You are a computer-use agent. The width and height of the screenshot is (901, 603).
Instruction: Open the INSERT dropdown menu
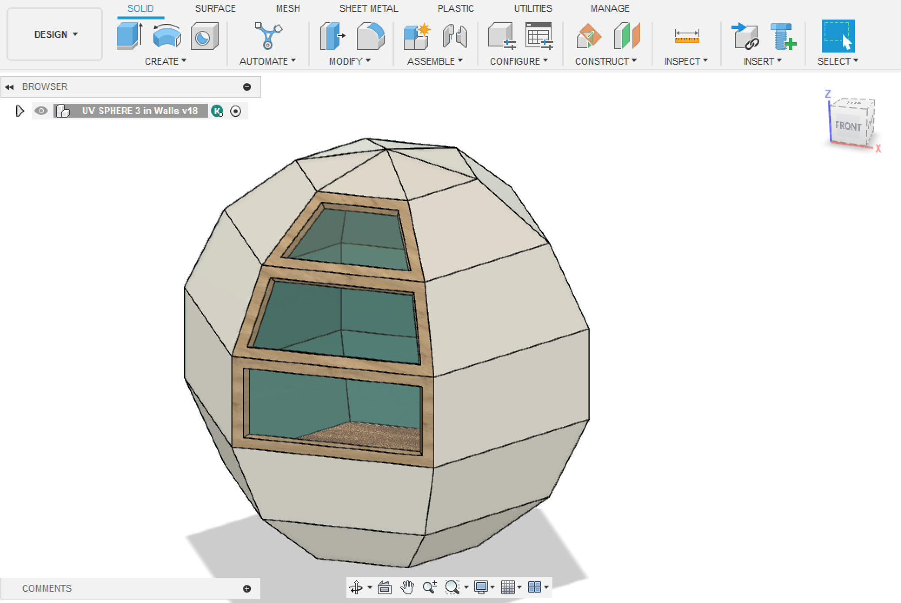coord(763,61)
